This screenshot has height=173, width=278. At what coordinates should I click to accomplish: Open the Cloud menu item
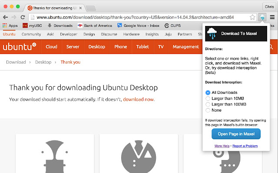coord(51,47)
